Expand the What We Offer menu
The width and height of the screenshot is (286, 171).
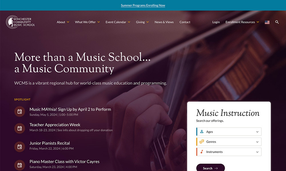point(87,22)
